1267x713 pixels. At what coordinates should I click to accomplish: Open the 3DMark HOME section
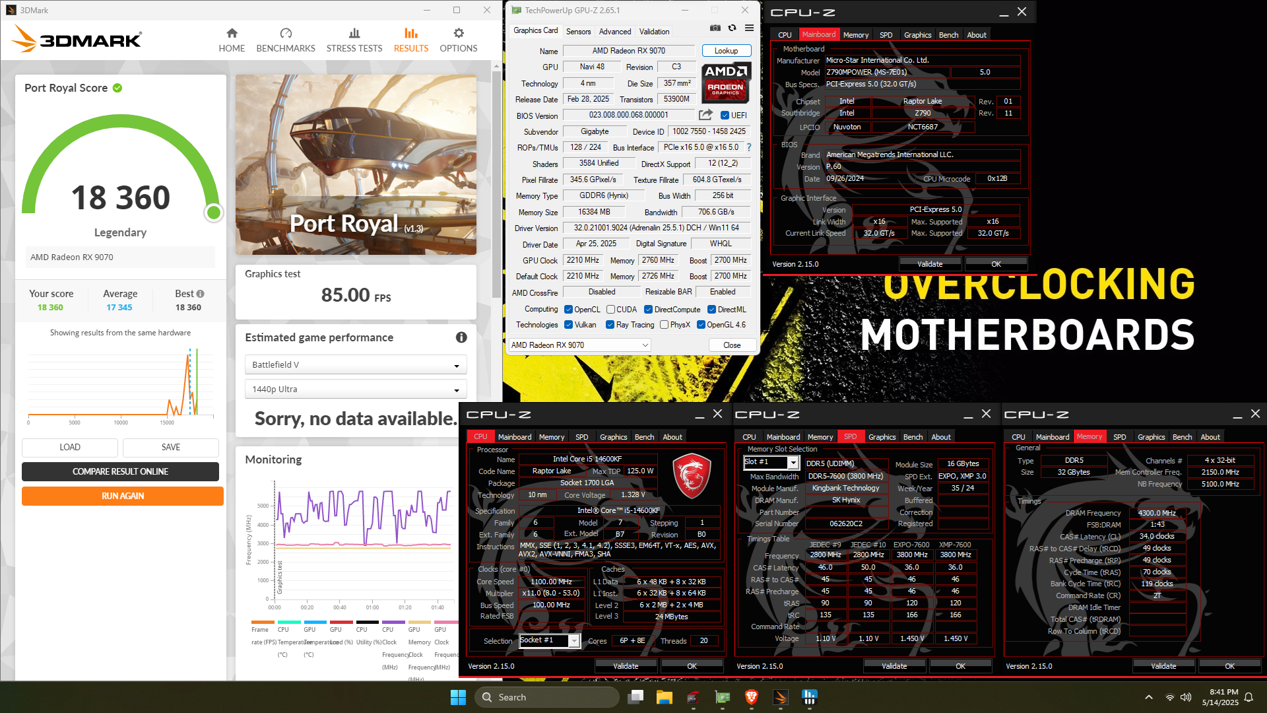(x=232, y=40)
